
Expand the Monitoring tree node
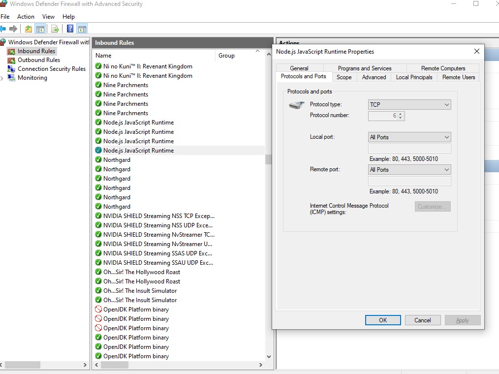(x=3, y=78)
